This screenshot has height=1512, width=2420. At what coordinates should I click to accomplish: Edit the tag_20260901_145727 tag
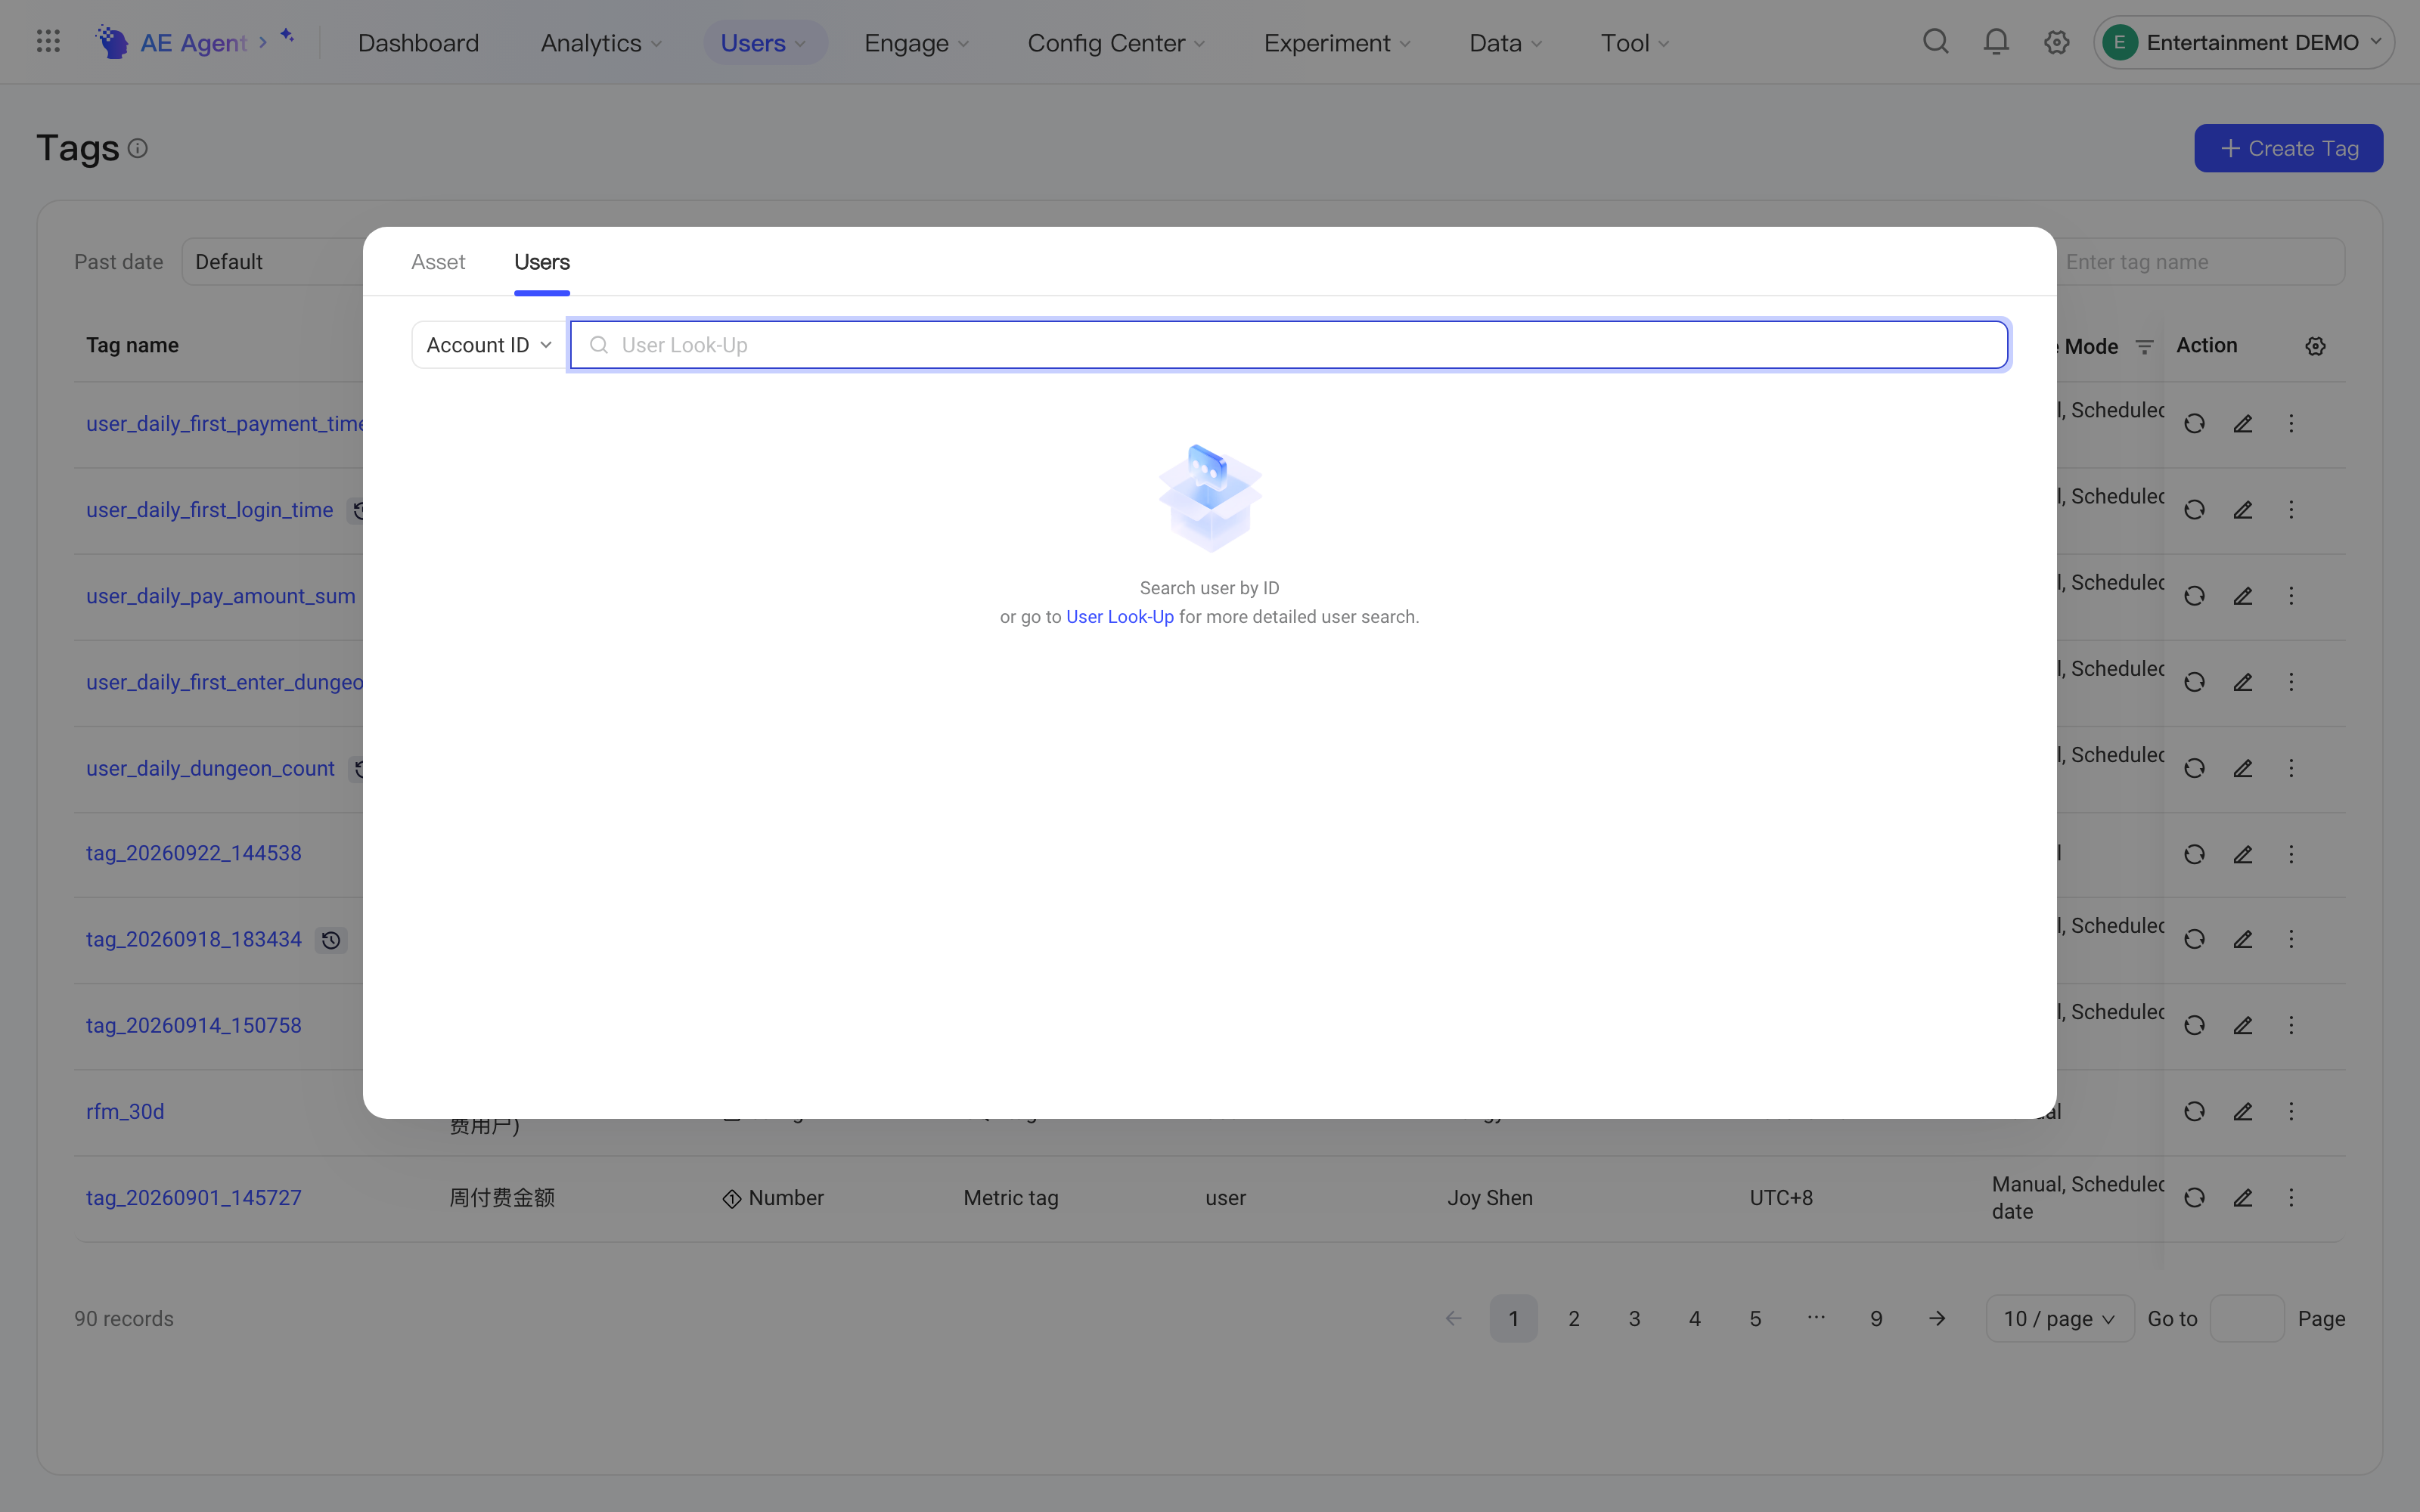[2243, 1198]
